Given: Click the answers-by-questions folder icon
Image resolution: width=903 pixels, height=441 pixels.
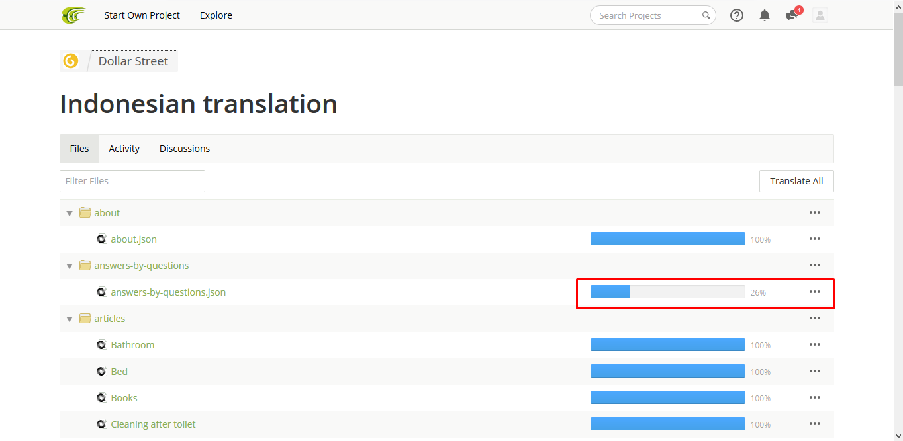Looking at the screenshot, I should 85,266.
